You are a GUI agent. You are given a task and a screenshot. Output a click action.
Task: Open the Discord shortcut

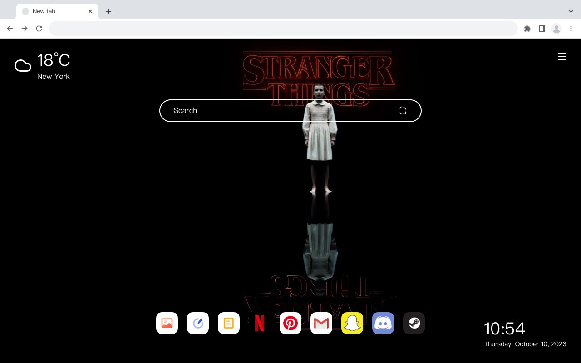pos(383,323)
